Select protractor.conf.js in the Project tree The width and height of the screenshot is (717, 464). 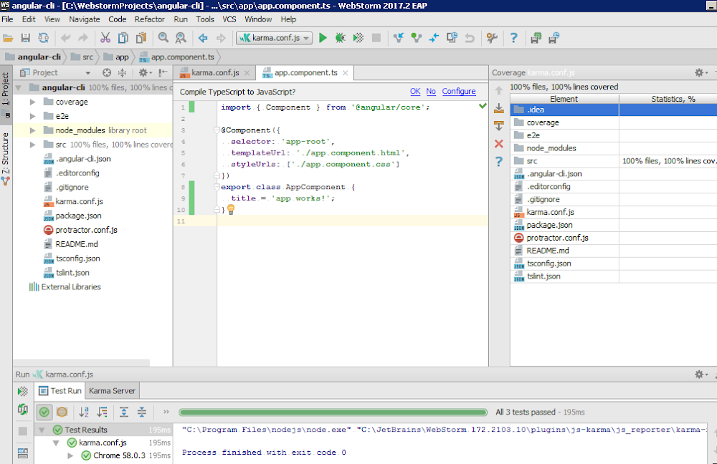click(87, 230)
